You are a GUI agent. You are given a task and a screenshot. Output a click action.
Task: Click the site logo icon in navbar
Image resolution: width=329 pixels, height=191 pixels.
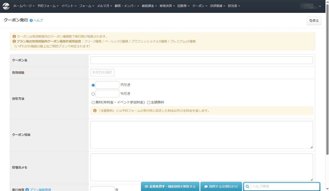pos(6,6)
